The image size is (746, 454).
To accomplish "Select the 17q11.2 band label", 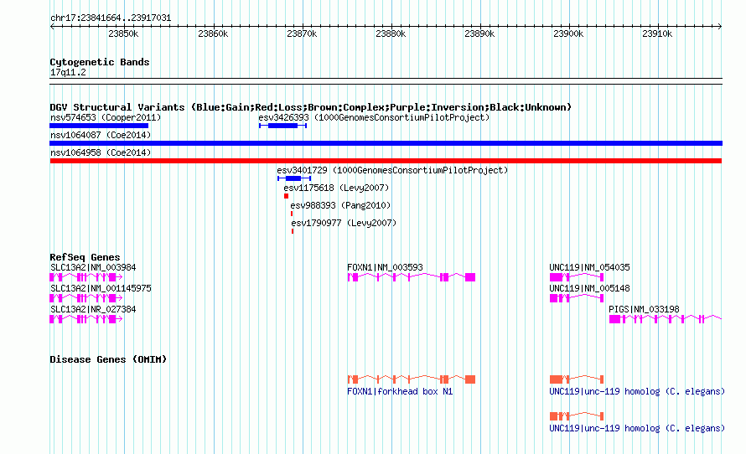I will [x=68, y=72].
